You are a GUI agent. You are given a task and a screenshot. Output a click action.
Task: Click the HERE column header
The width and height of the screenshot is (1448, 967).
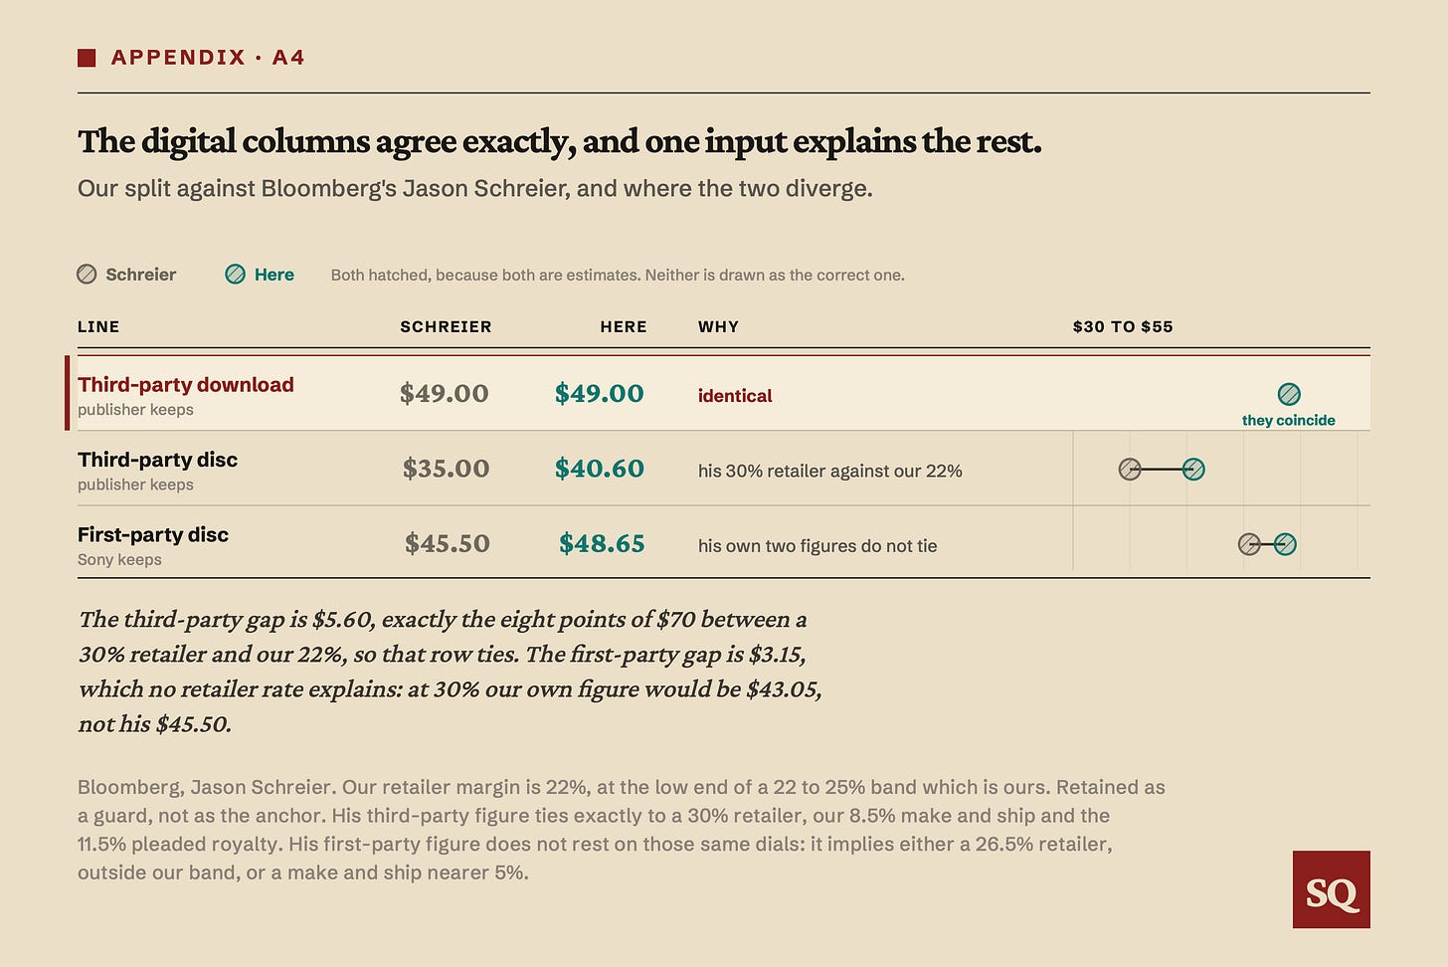click(624, 326)
